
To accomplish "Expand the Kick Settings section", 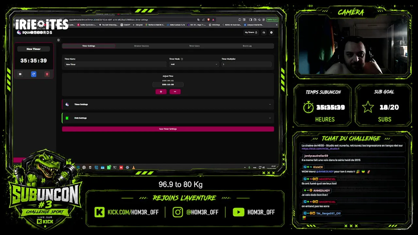I will 168,118.
